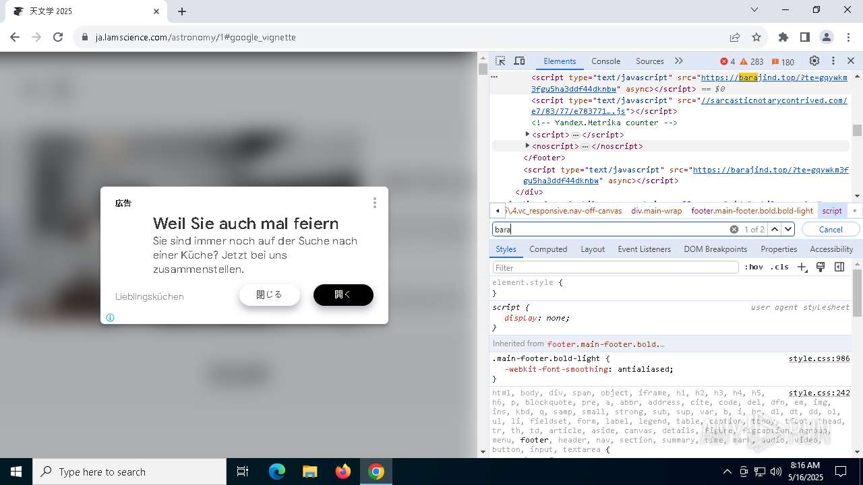
Task: Share this page icon
Action: [735, 37]
